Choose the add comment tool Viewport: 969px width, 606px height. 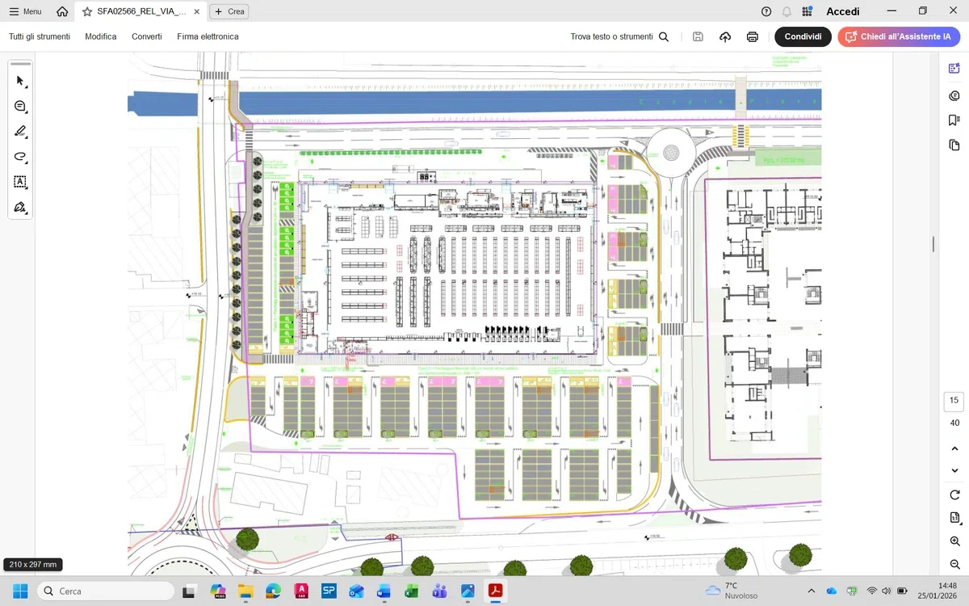click(21, 107)
